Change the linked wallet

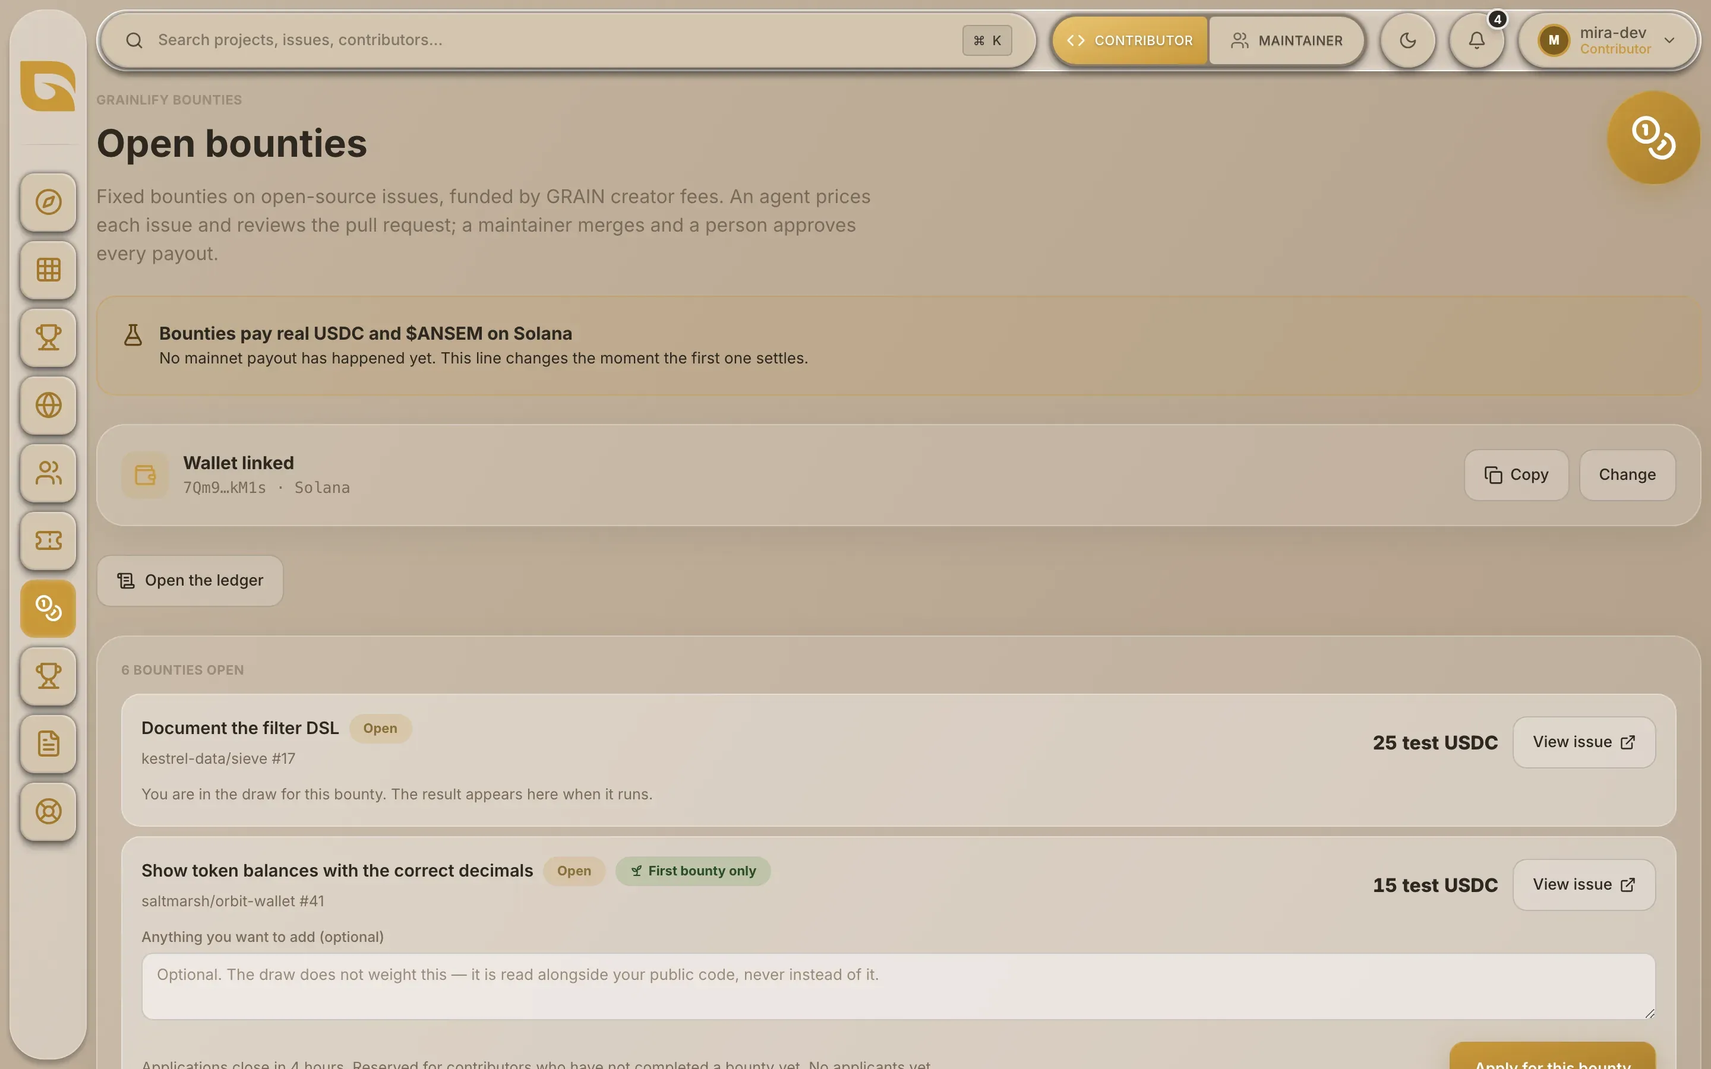point(1627,475)
